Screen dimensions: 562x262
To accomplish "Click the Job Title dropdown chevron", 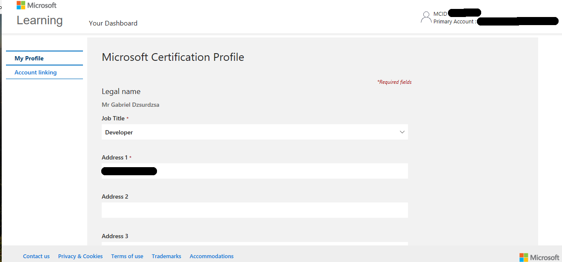I will [402, 132].
